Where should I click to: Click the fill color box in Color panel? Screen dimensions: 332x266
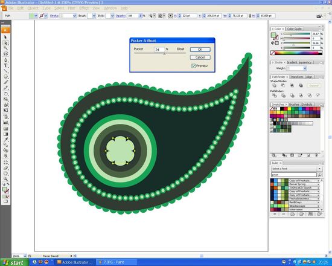273,35
